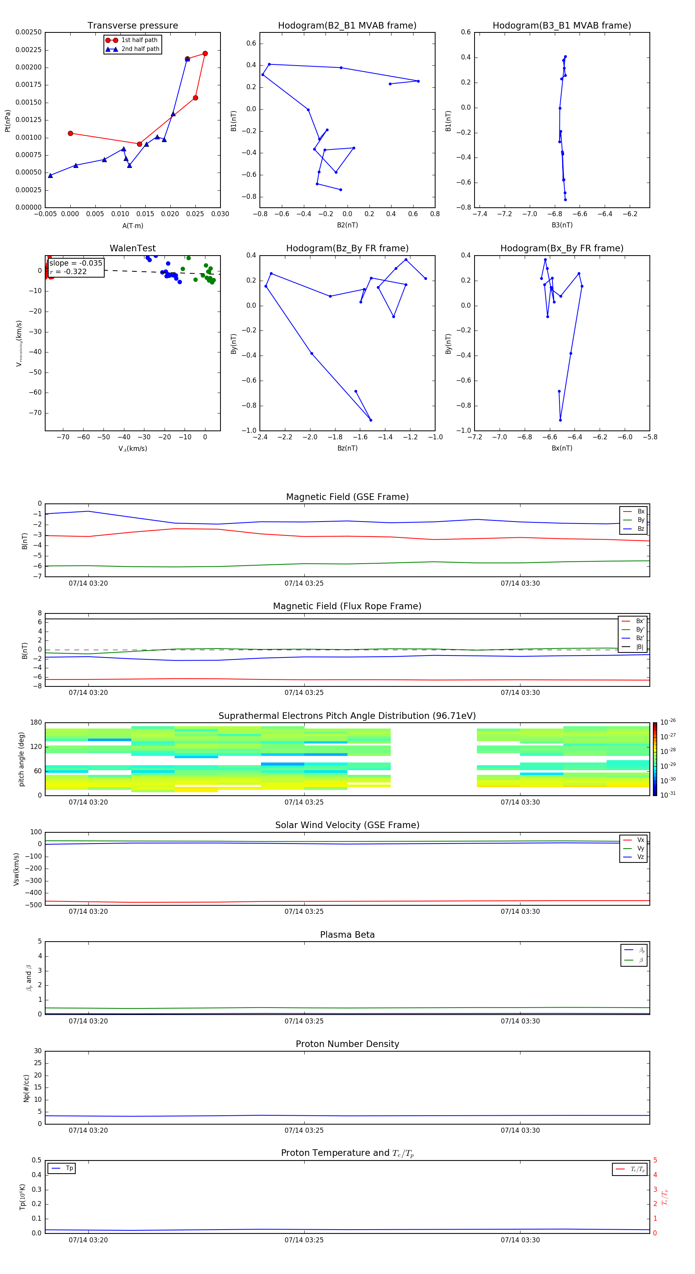This screenshot has width=695, height=1274.
Task: Click the 'Transverse pressure' plot title
Action: (132, 26)
